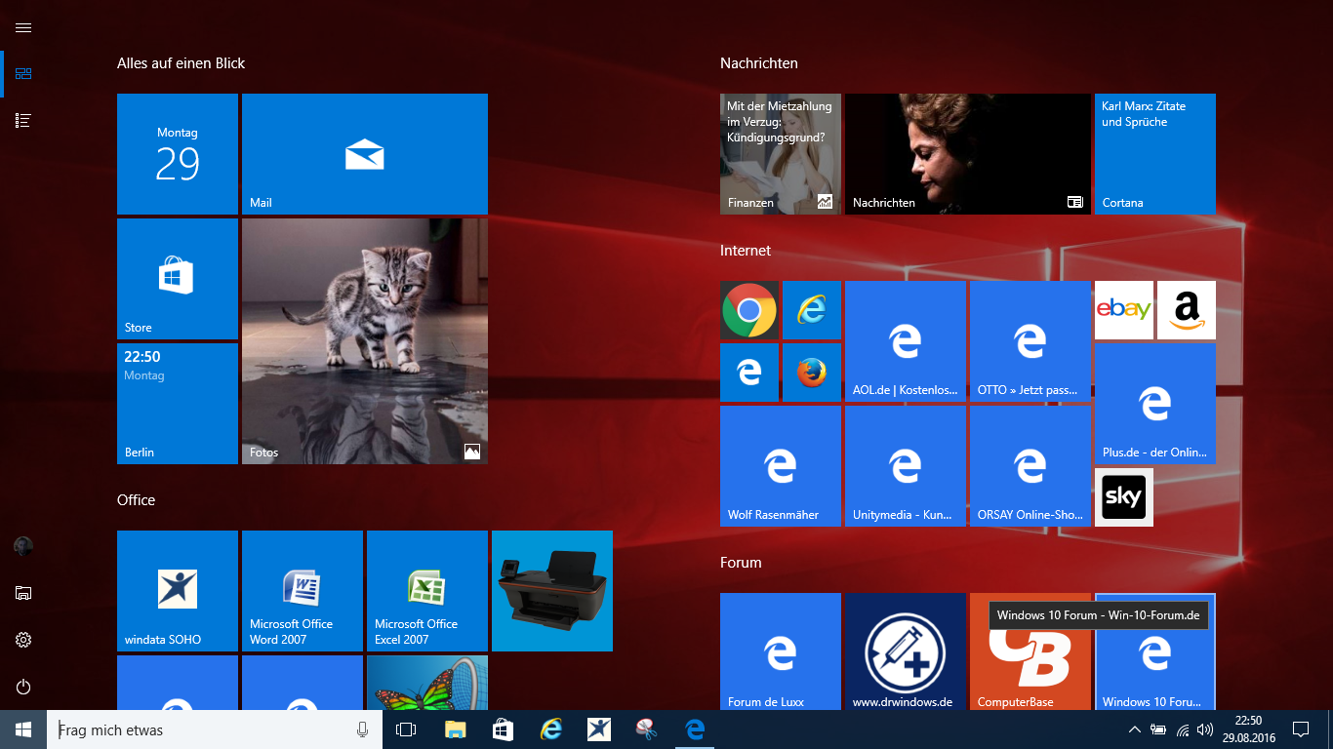Open File Explorer on the taskbar
This screenshot has height=749, width=1333.
(x=455, y=729)
